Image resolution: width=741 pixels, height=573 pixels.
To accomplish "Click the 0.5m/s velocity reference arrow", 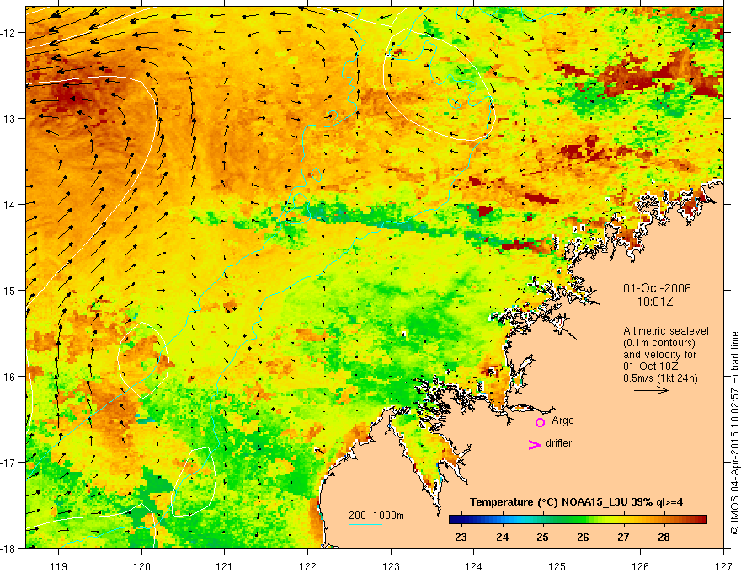I will point(651,390).
